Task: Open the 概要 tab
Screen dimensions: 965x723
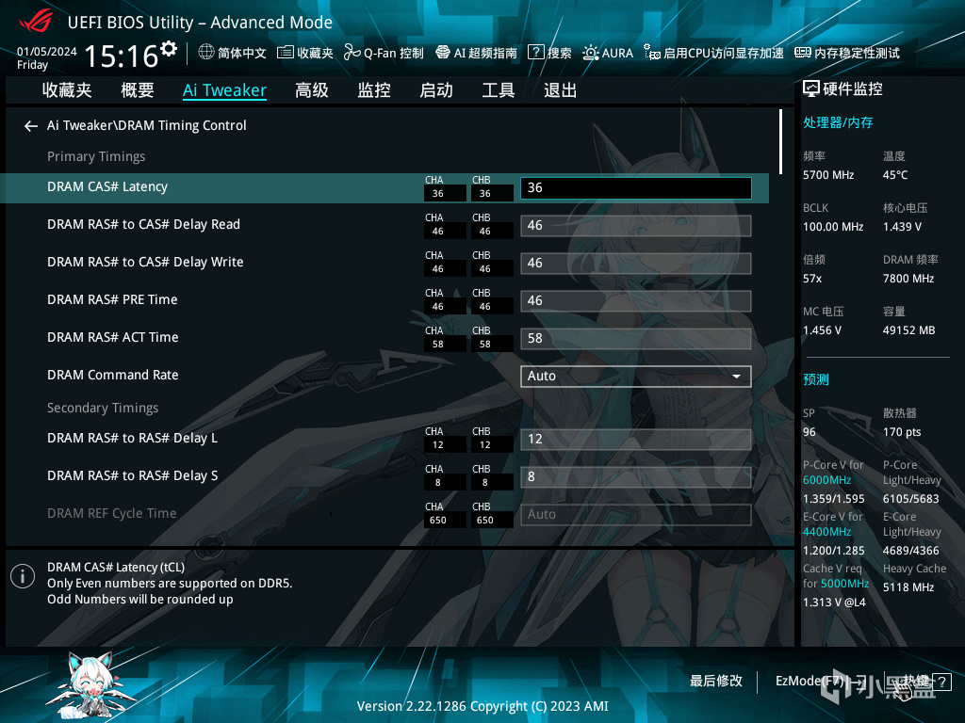Action: [x=138, y=90]
